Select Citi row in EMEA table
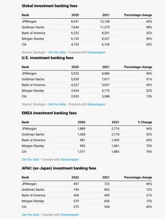 pos(87,152)
